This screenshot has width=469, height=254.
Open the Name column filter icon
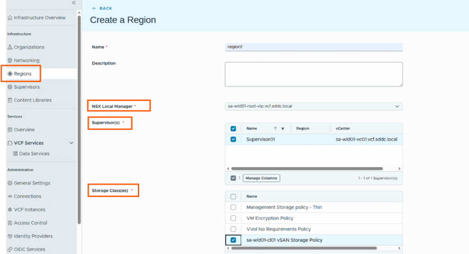coord(283,129)
